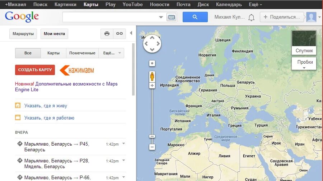Click the '+ Поделиться...' button
This screenshot has height=181, width=323.
(x=282, y=17)
